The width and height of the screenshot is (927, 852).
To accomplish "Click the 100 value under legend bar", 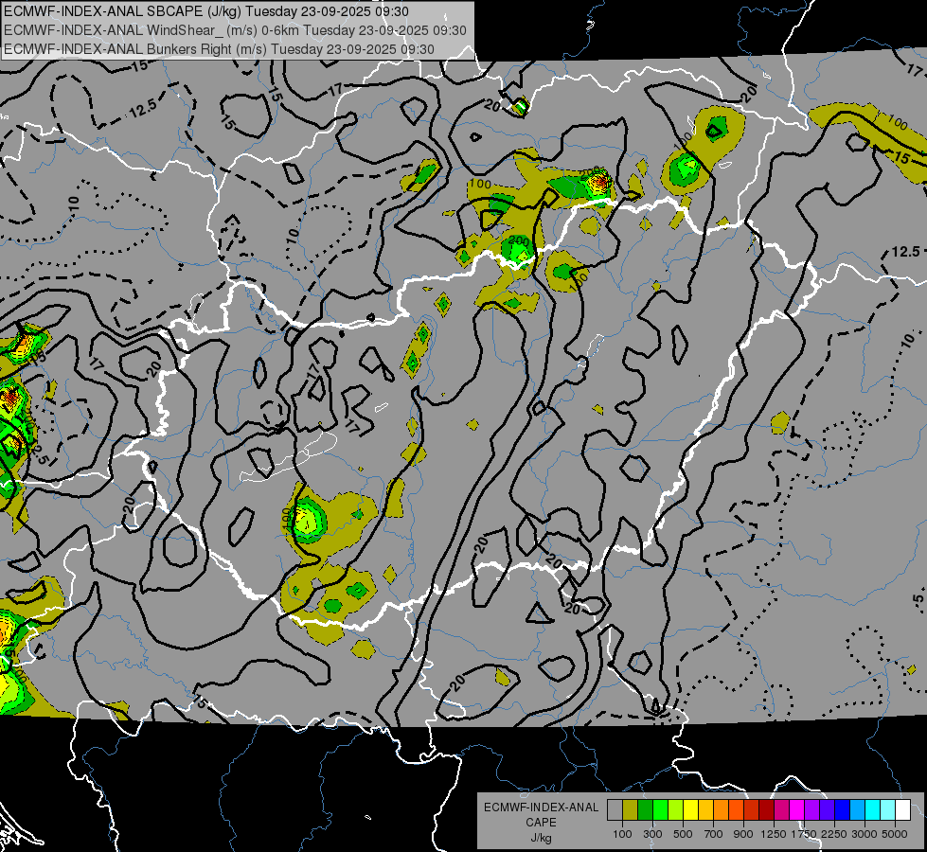I will coord(622,834).
